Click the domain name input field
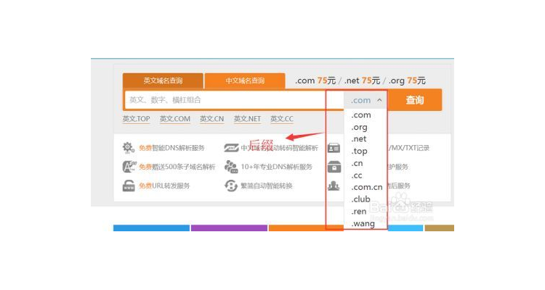Viewport: 545px width, 290px height. 234,100
